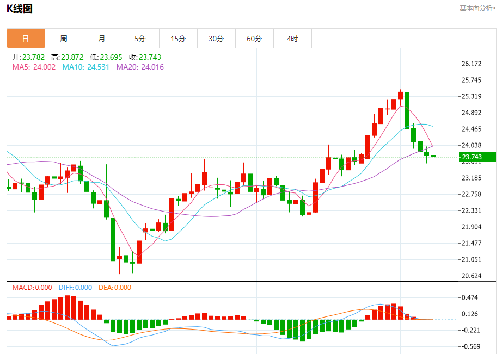This screenshot has width=502, height=354.
Task: Click the 0.126 MACD axis label
Action: click(470, 314)
